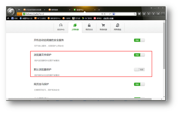
Task: Click the 浏览器文件保护 heading
Action: point(42,55)
